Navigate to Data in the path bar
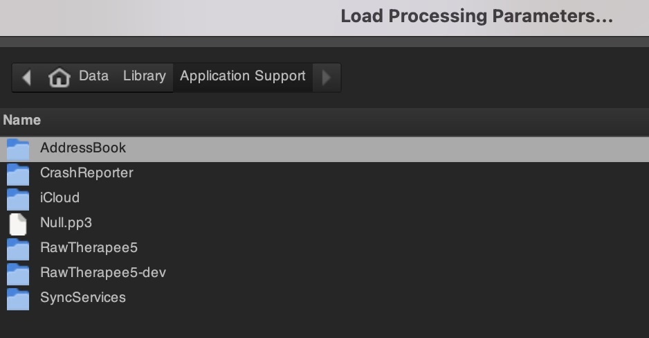Screen dimensions: 649x338 [94, 75]
